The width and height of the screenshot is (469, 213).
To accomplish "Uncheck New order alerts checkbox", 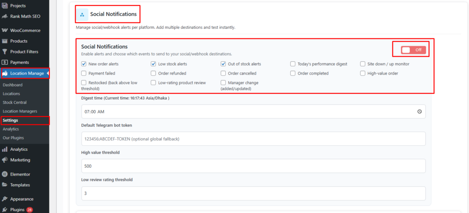I will [84, 64].
